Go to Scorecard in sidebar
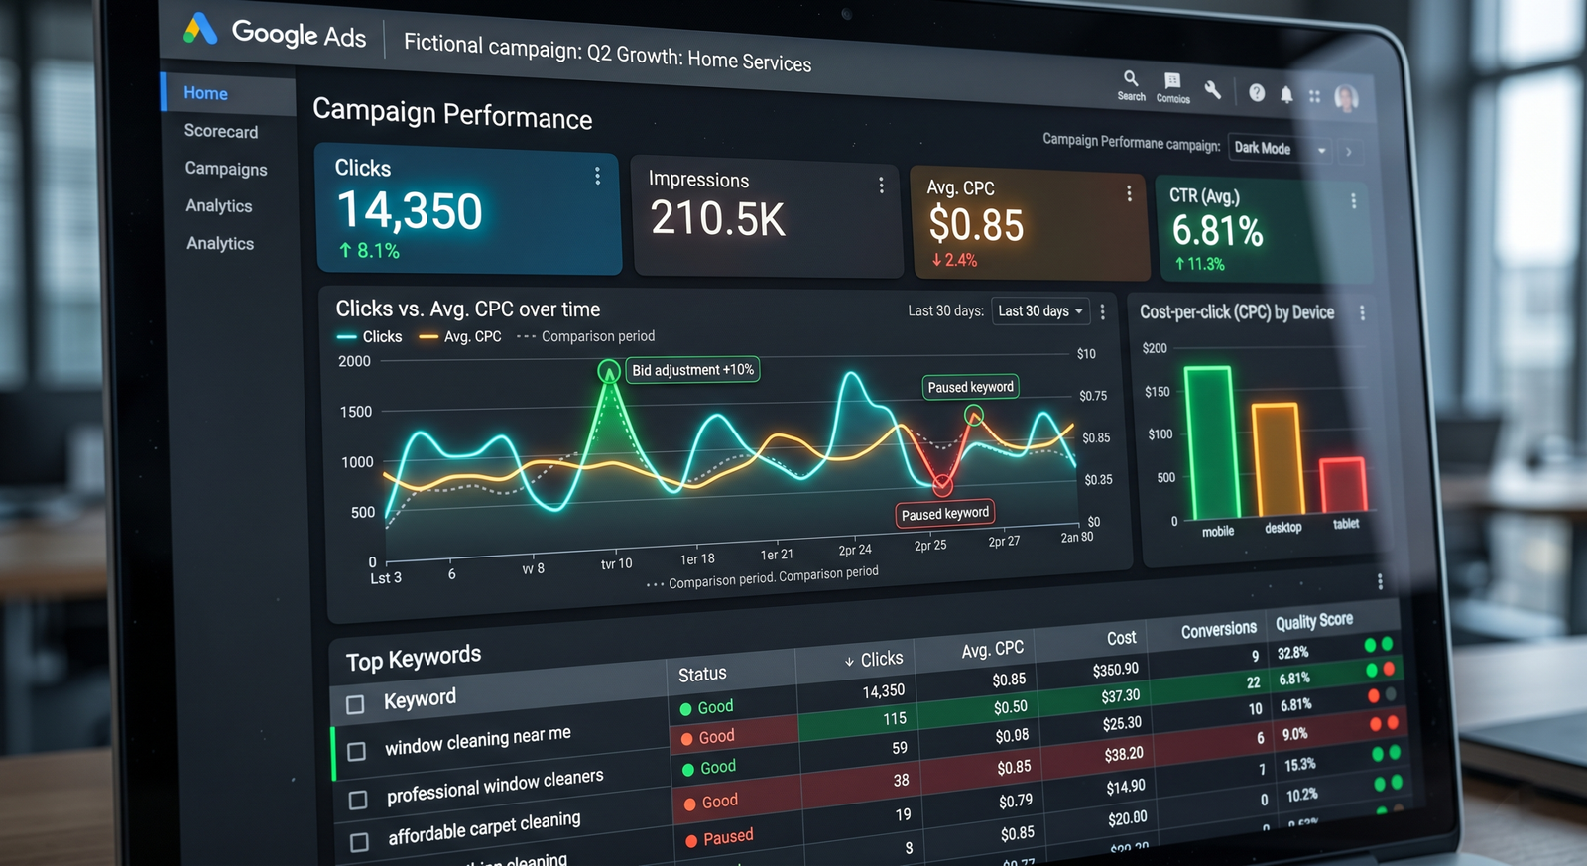Screen dimensions: 1587x866 click(x=221, y=131)
